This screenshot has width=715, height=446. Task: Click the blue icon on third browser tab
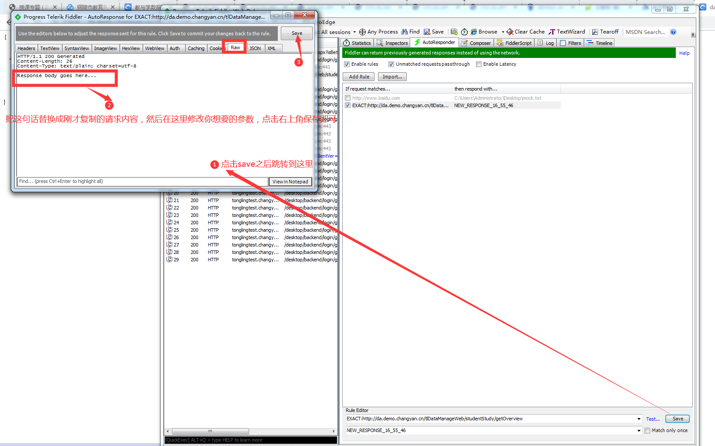[128, 7]
